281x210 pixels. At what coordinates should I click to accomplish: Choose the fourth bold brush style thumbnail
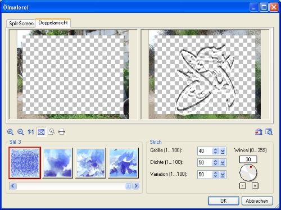pos(124,163)
